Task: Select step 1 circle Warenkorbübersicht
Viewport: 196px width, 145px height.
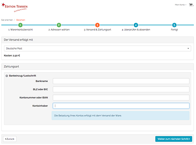Action: [20, 25]
